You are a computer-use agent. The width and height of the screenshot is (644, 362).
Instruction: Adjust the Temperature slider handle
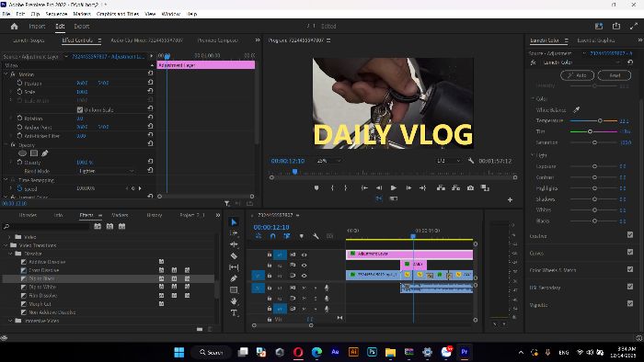pos(600,120)
